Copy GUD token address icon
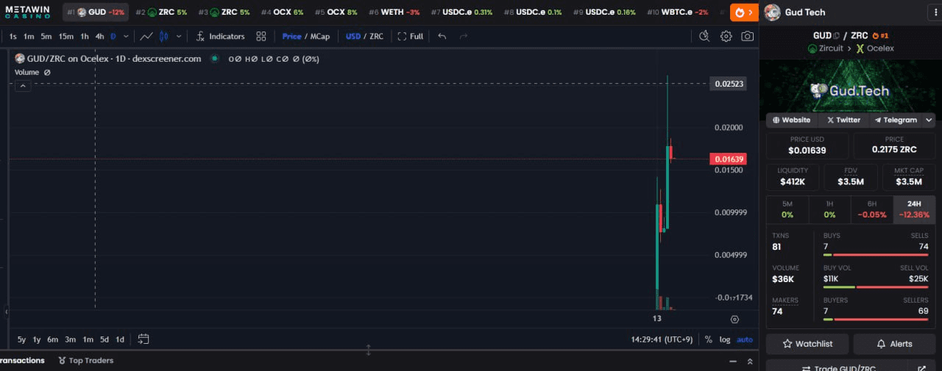This screenshot has width=942, height=371. (837, 35)
